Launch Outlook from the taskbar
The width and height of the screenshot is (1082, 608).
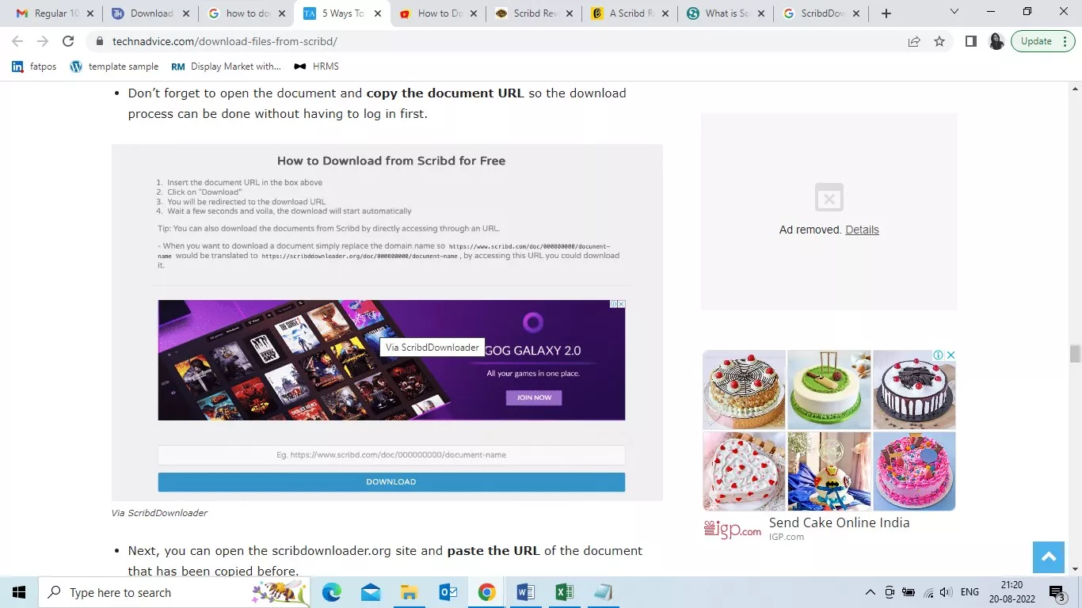(x=448, y=592)
